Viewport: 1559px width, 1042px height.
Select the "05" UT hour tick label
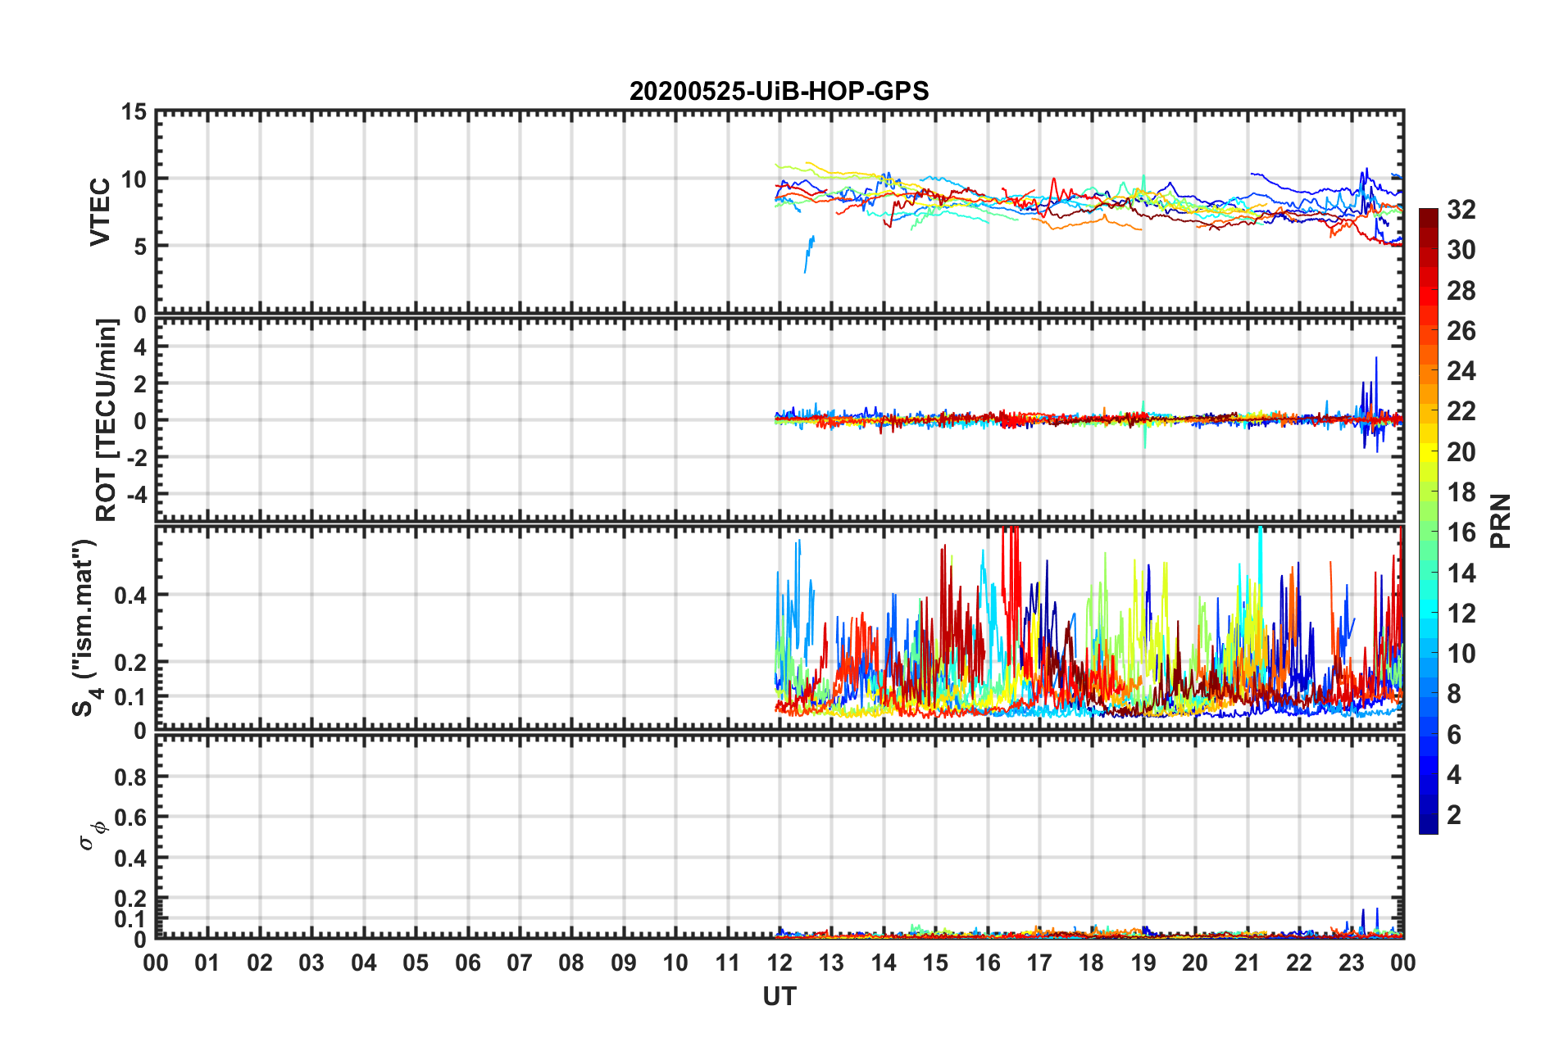click(x=416, y=963)
